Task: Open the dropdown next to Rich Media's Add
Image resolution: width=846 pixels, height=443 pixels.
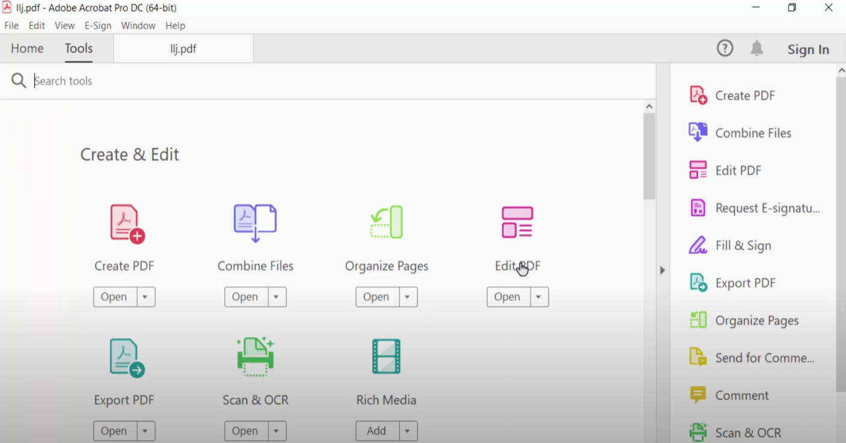Action: point(407,430)
